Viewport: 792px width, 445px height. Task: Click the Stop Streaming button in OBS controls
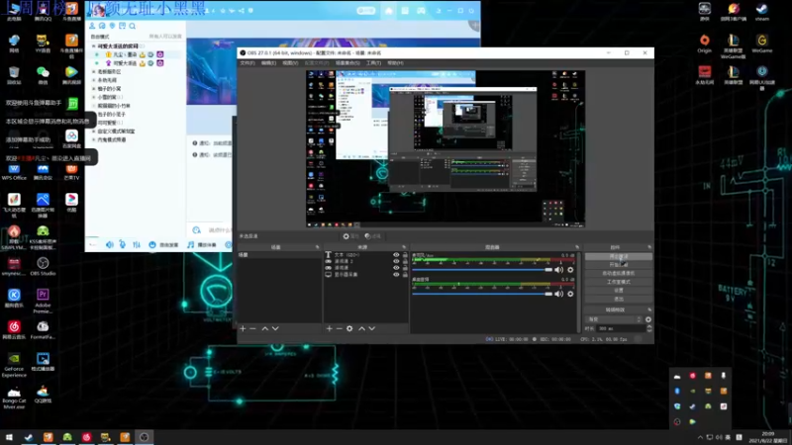618,256
